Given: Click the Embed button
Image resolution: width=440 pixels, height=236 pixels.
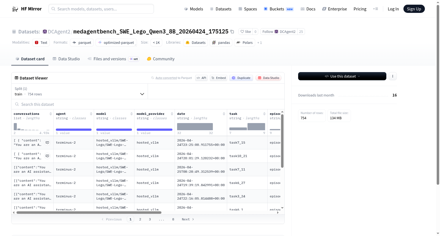Looking at the screenshot, I should pos(218,78).
